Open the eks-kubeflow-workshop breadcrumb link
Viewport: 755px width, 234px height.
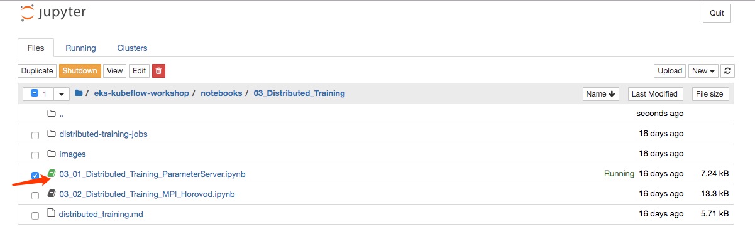pos(141,93)
